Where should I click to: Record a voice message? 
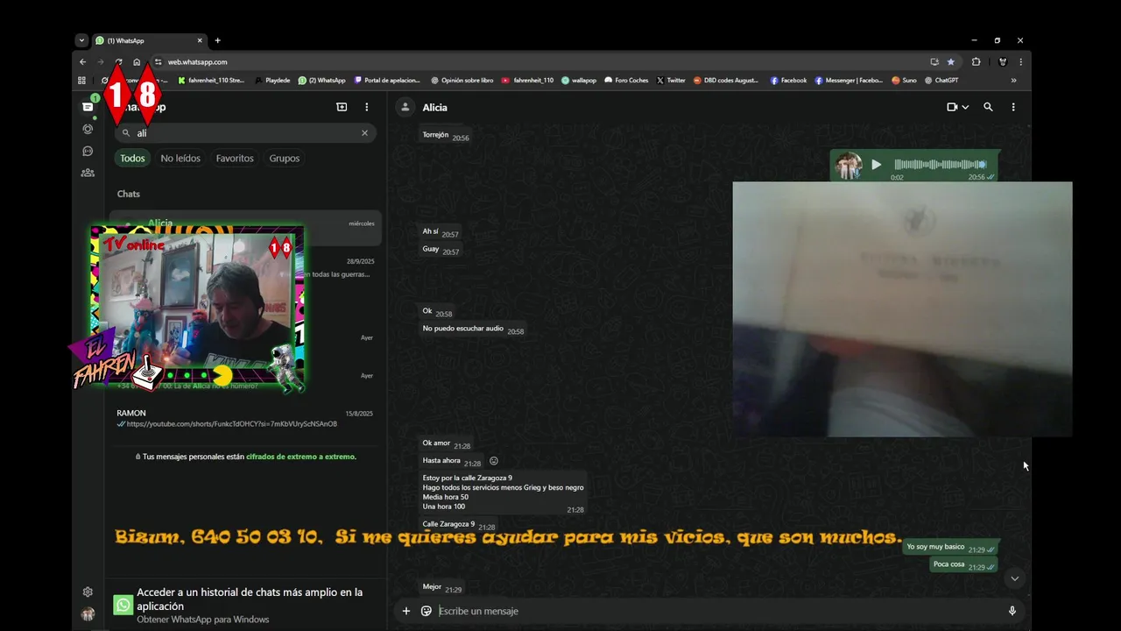click(x=1012, y=611)
